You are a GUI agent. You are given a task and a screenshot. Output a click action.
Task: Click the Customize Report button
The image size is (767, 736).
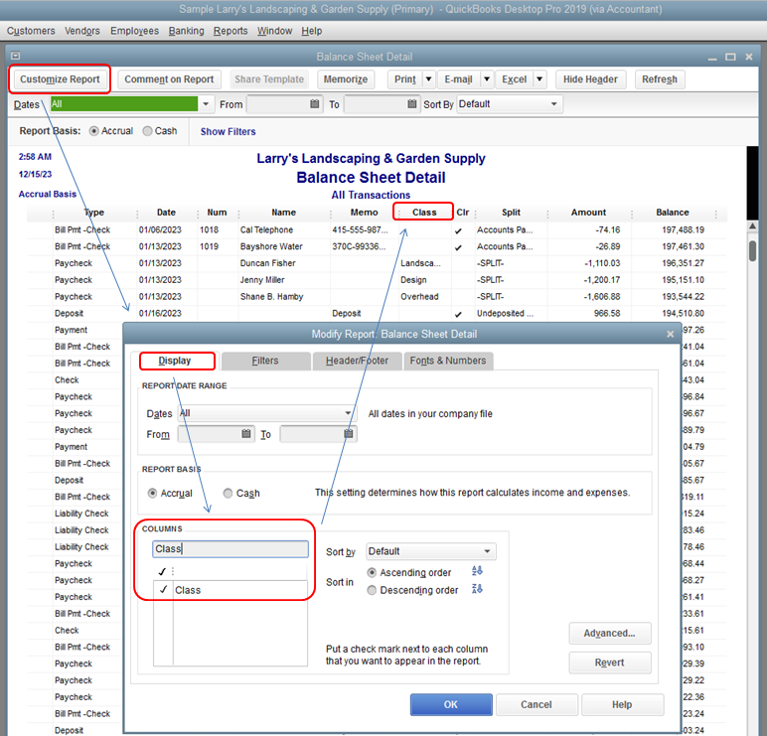(x=60, y=79)
